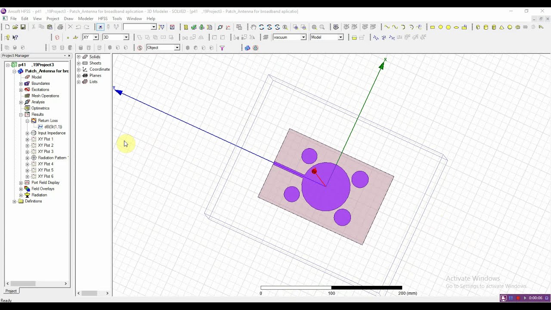Close the Project Manager panel
Viewport: 551px width, 310px height.
[x=69, y=56]
